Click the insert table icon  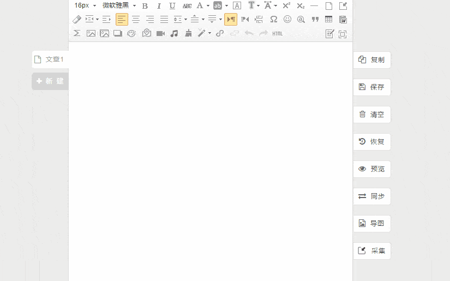click(x=329, y=19)
